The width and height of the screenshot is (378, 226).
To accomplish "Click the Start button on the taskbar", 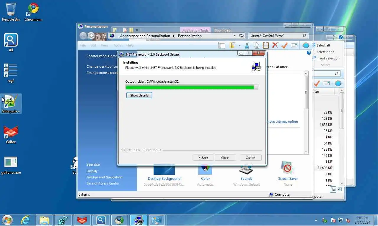I will [x=7, y=220].
